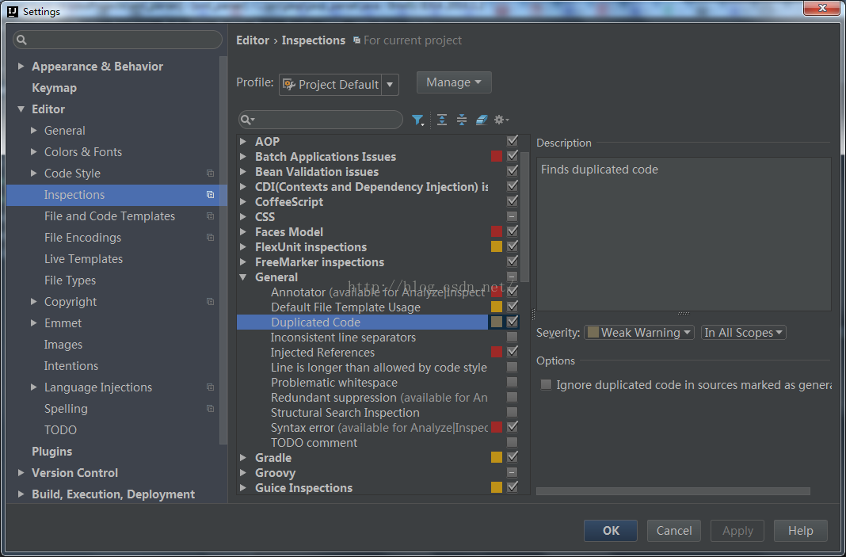This screenshot has width=846, height=557.
Task: Click the project-level icon beside Code Style
Action: coord(211,174)
